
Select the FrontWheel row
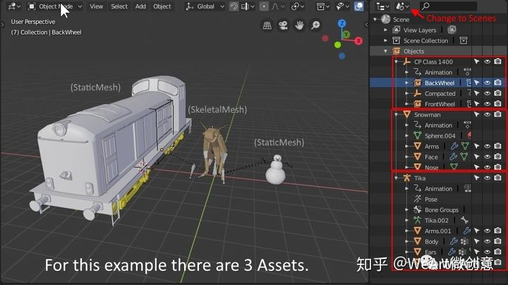(x=440, y=104)
